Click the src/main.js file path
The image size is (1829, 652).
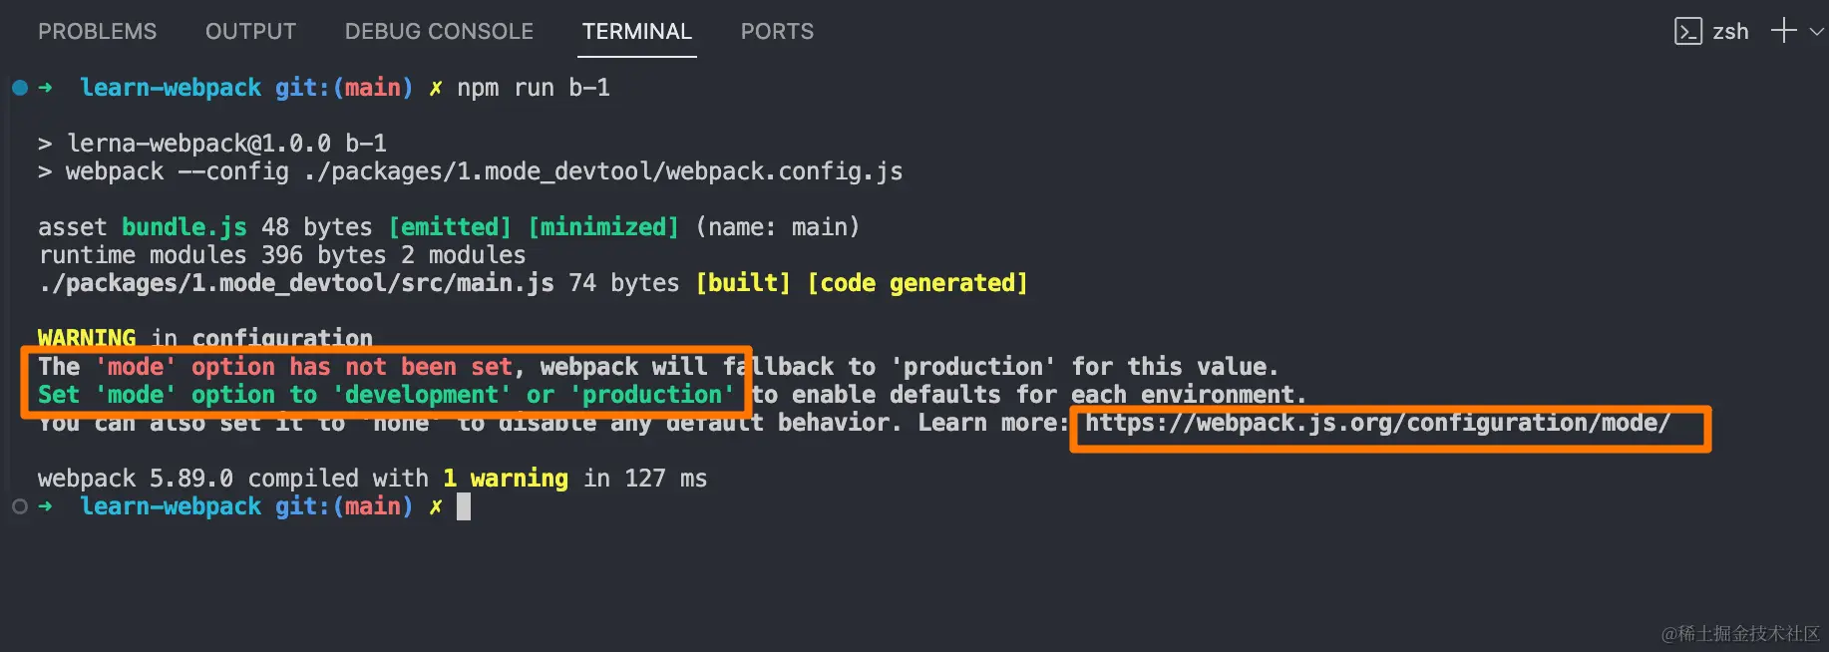296,283
